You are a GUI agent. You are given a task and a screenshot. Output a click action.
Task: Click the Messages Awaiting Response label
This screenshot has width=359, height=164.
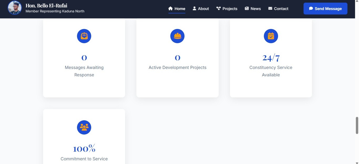[x=84, y=71]
